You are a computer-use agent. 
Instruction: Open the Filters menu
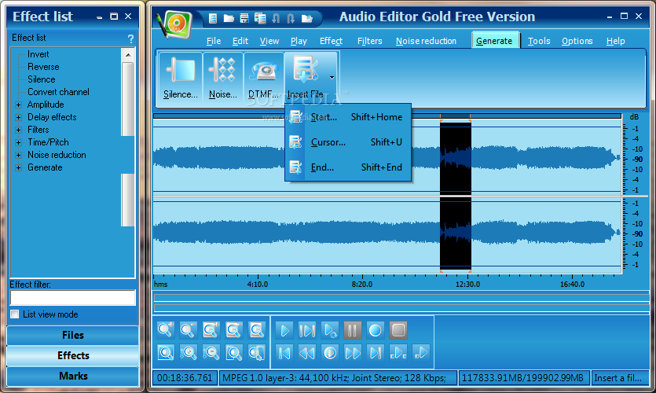(x=369, y=41)
